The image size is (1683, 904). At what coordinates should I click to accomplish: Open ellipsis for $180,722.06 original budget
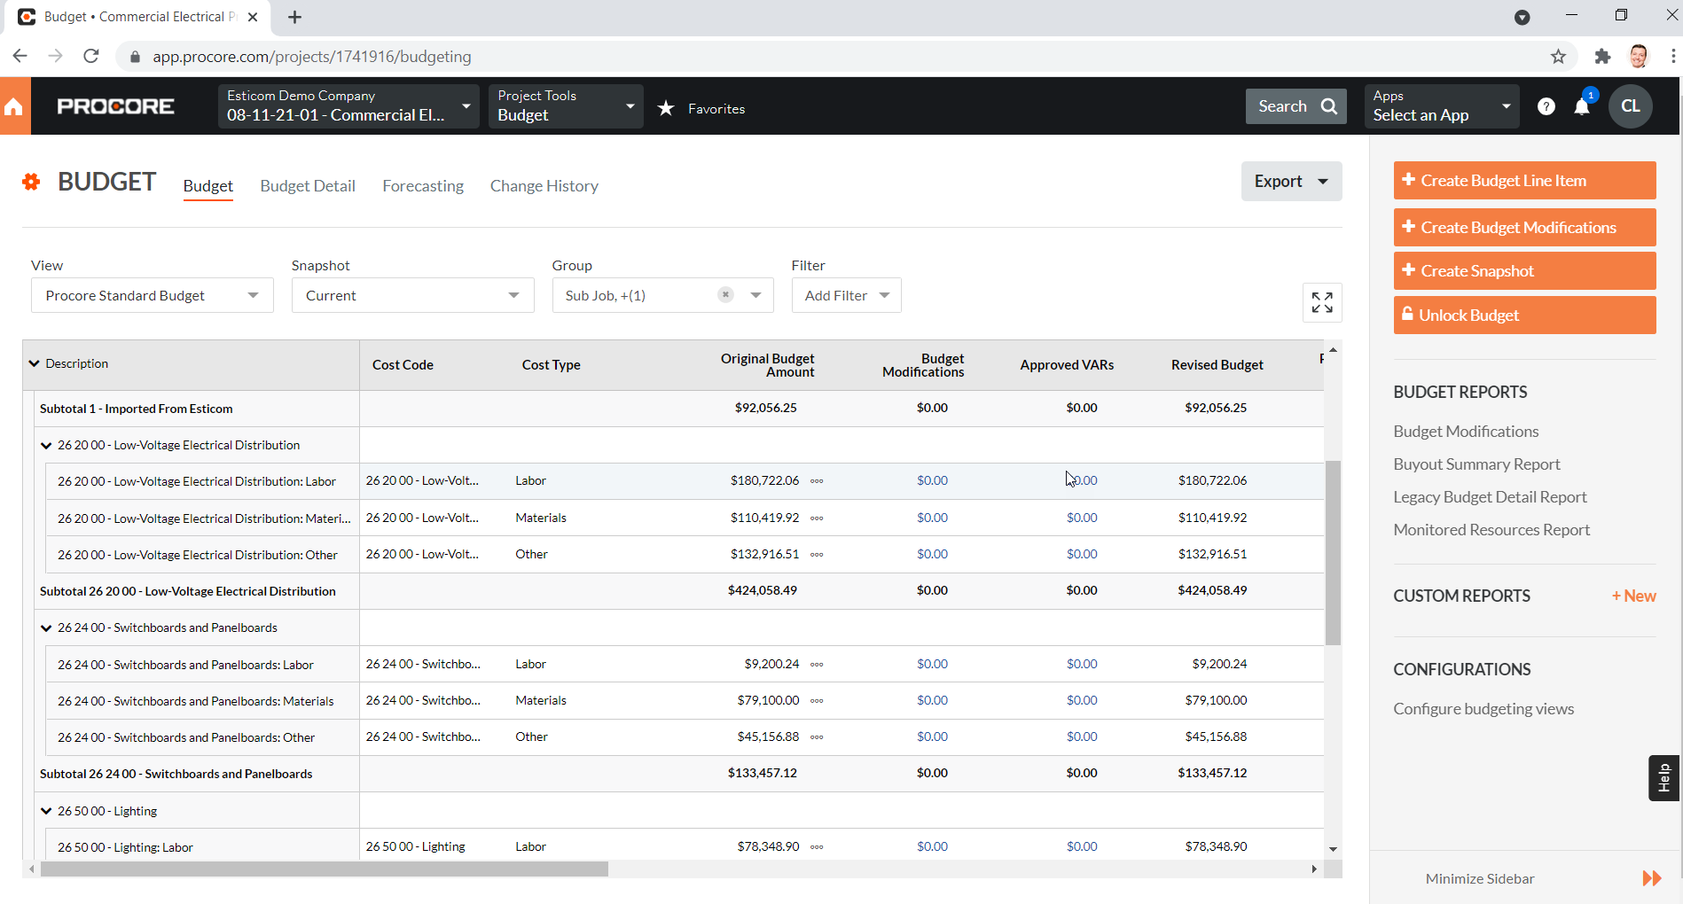coord(817,481)
